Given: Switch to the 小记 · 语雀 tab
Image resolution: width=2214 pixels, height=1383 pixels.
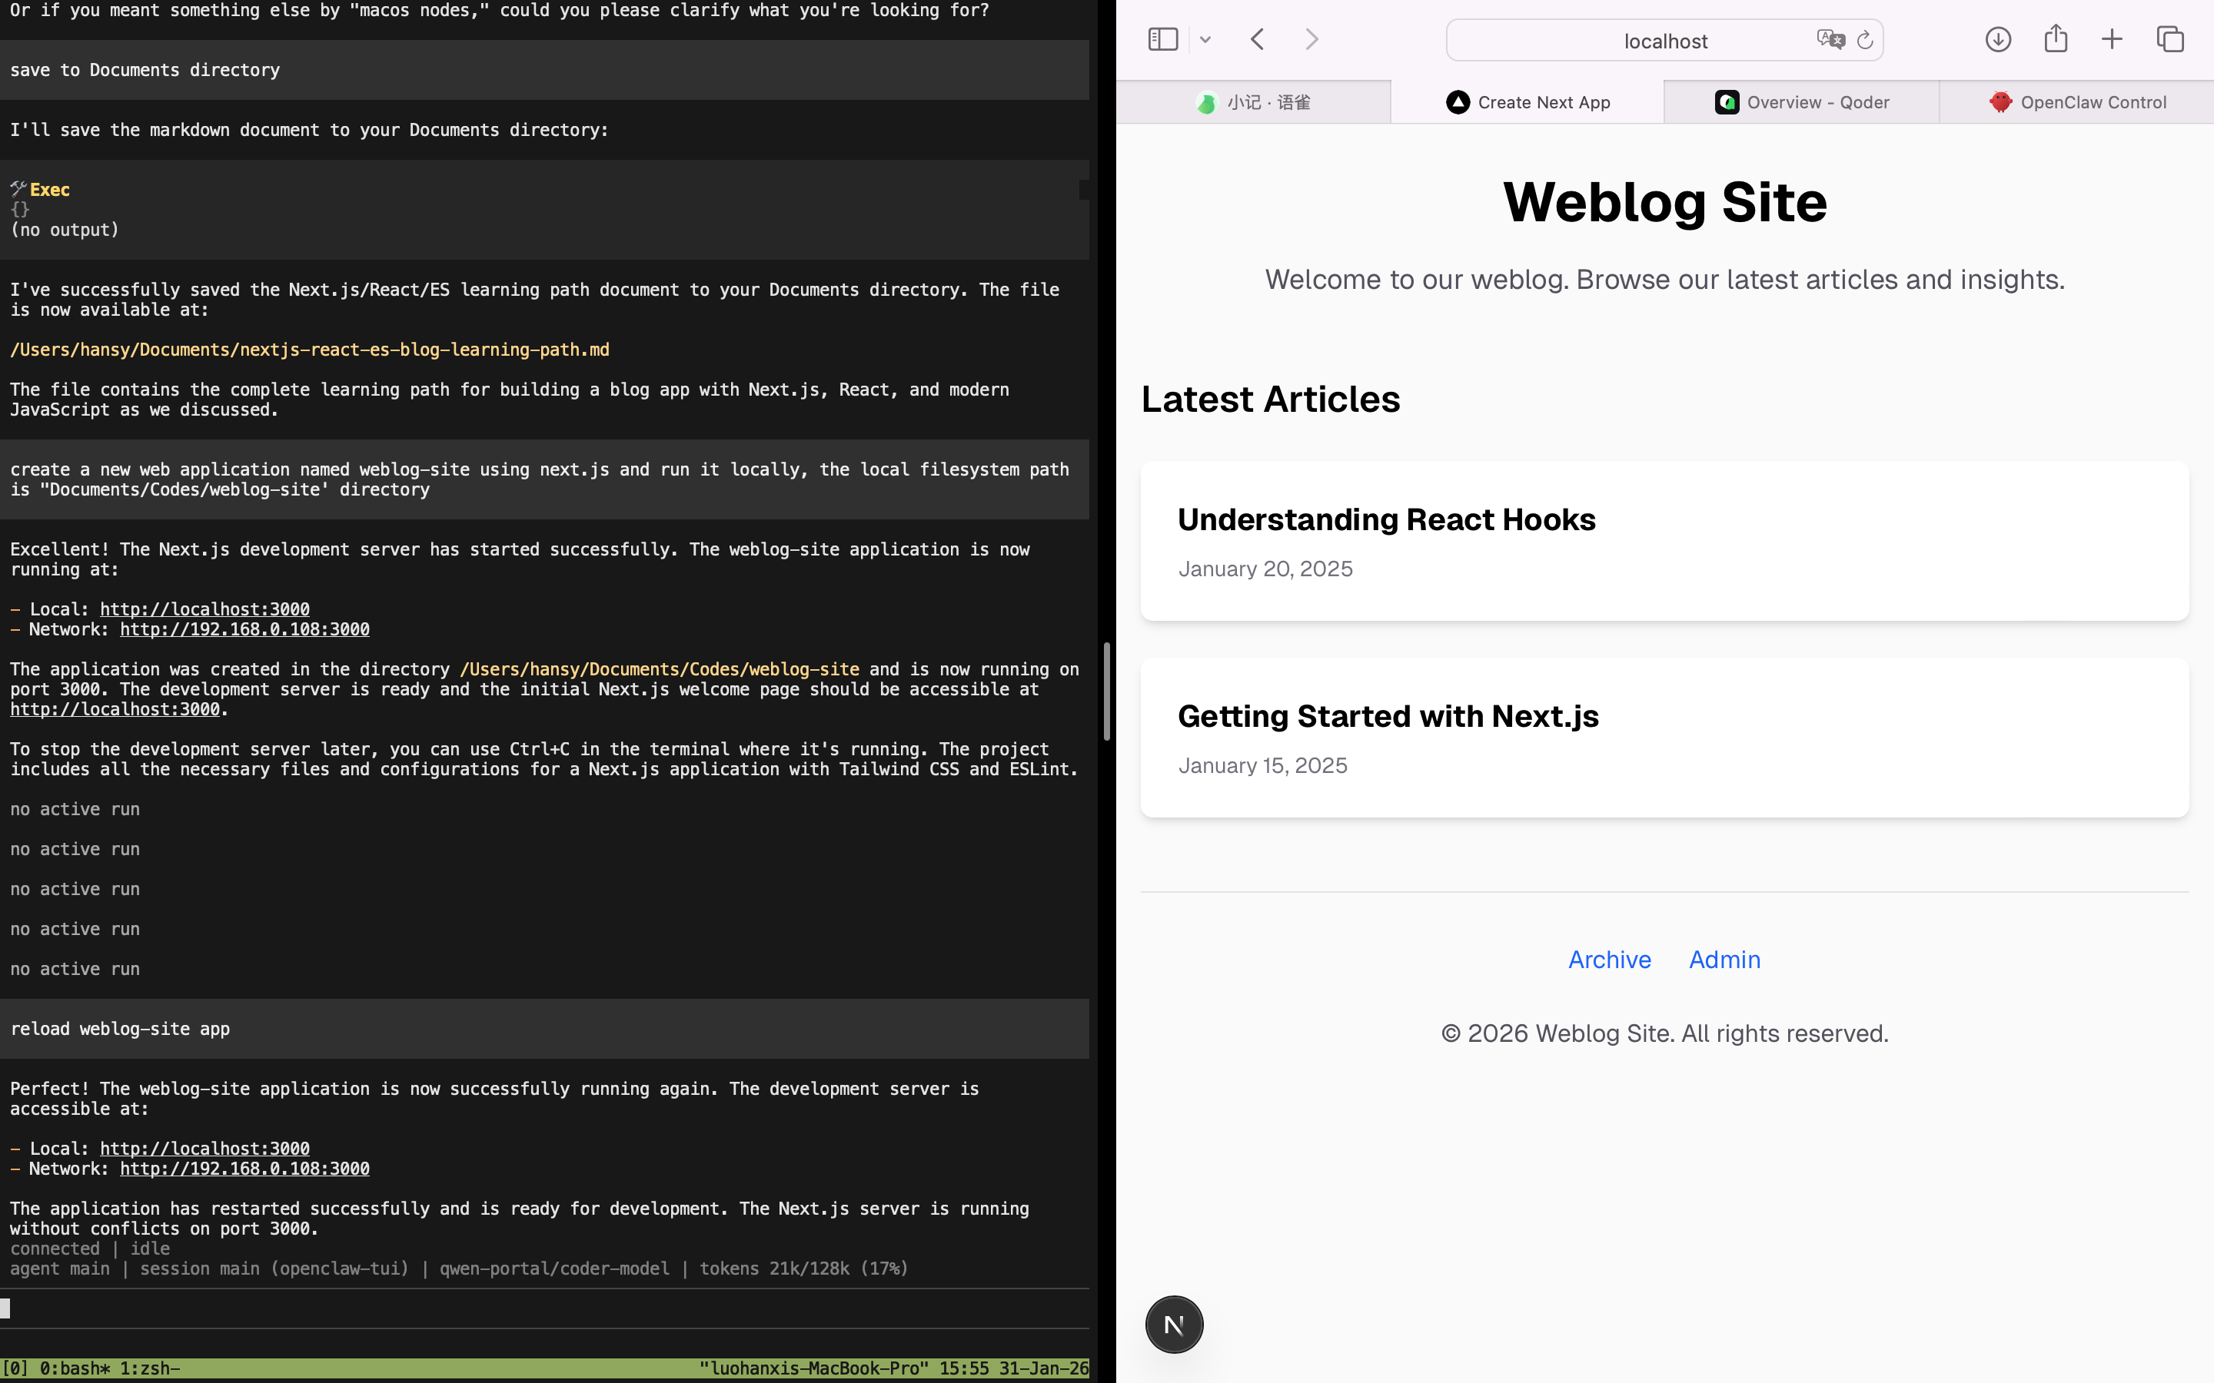Looking at the screenshot, I should click(1253, 102).
